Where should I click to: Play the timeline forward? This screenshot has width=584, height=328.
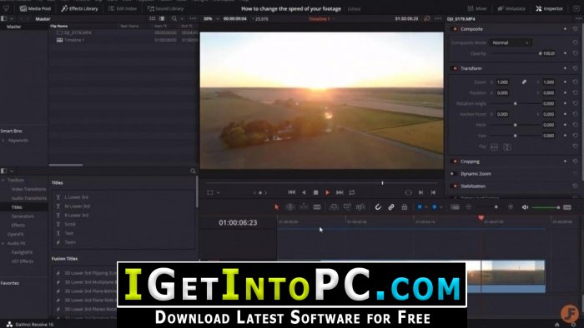click(327, 192)
